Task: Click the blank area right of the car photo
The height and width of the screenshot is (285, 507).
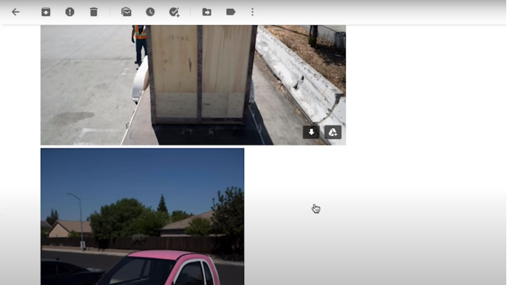Action: (x=372, y=216)
